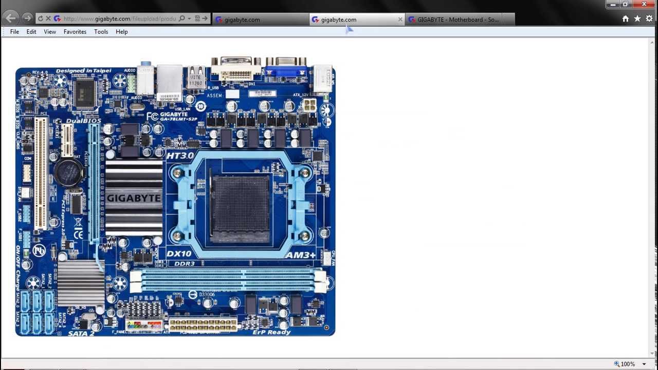The image size is (658, 370).
Task: Click the Gigabyte favicon in the address bar
Action: tap(57, 18)
